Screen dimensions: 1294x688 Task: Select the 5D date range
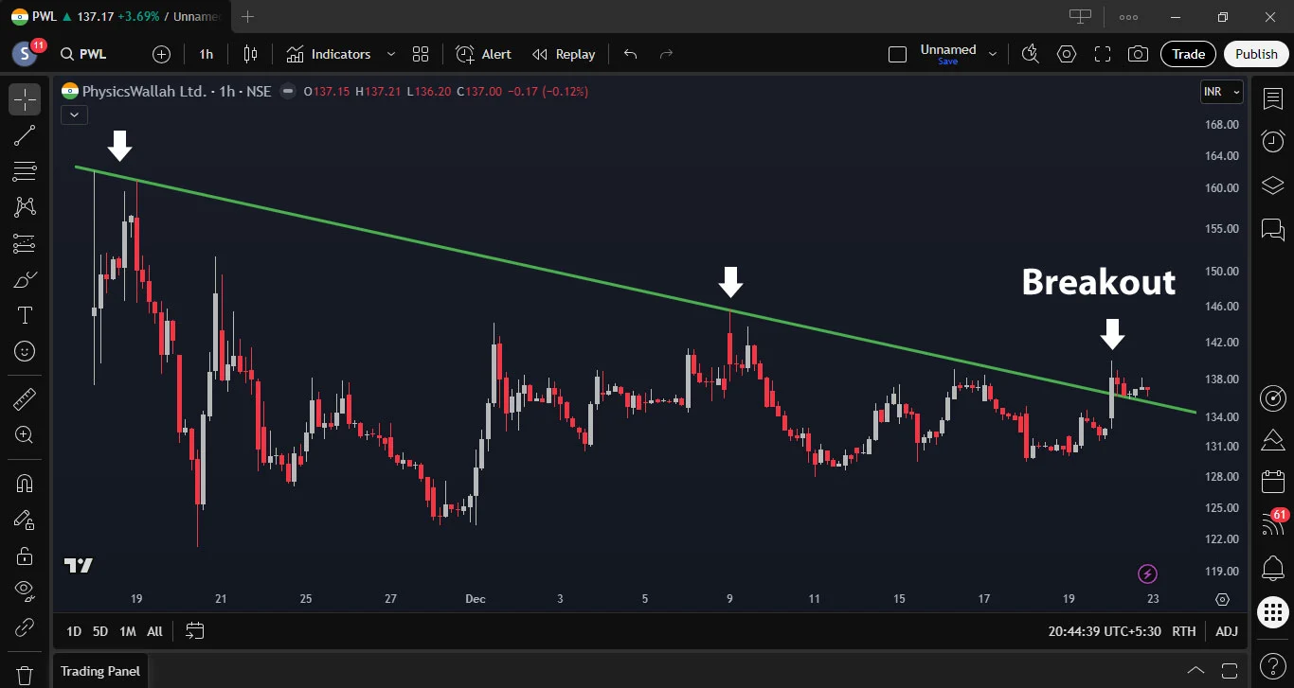tap(99, 631)
